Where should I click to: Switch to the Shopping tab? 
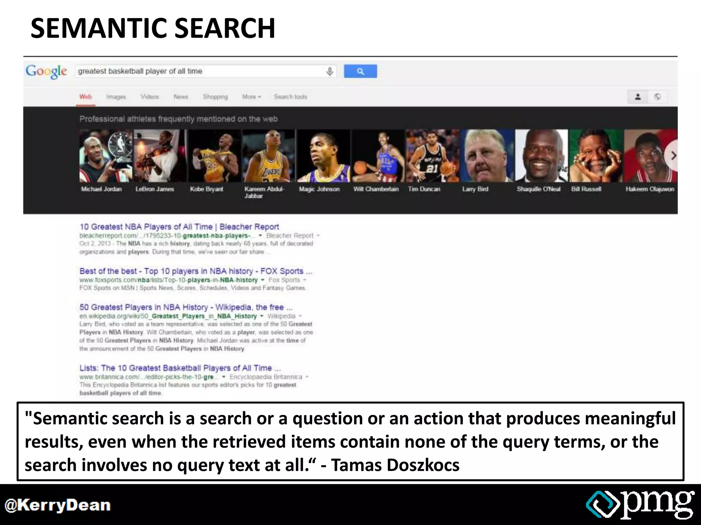click(x=215, y=97)
